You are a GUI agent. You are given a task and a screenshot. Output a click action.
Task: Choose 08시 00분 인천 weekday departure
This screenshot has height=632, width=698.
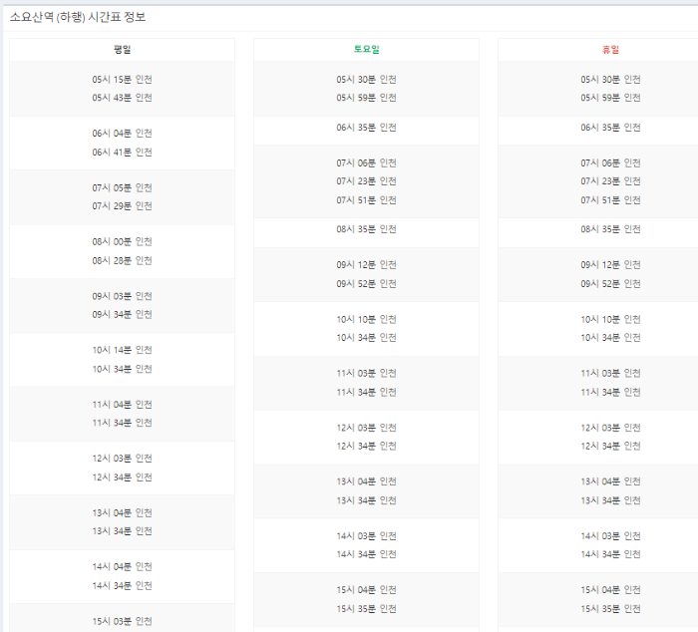[x=122, y=241]
